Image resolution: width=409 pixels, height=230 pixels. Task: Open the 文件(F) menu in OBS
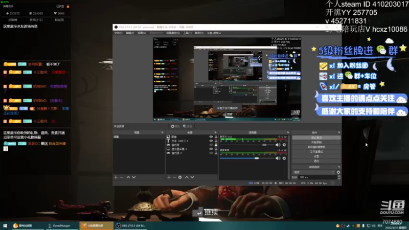tap(119, 33)
